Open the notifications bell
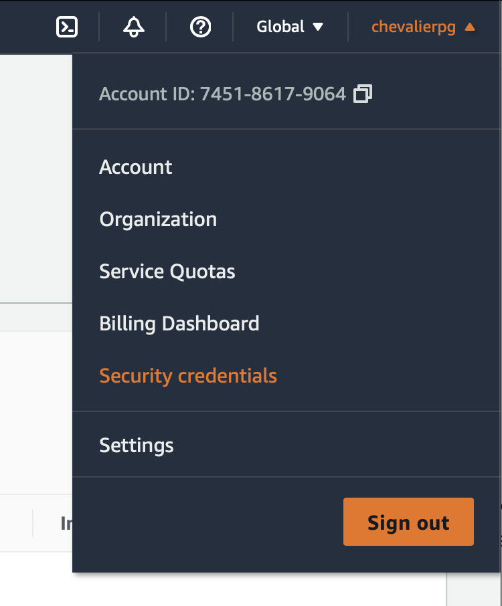 point(134,27)
